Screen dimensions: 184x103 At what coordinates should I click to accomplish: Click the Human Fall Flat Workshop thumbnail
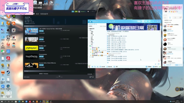pyautogui.click(x=31, y=31)
